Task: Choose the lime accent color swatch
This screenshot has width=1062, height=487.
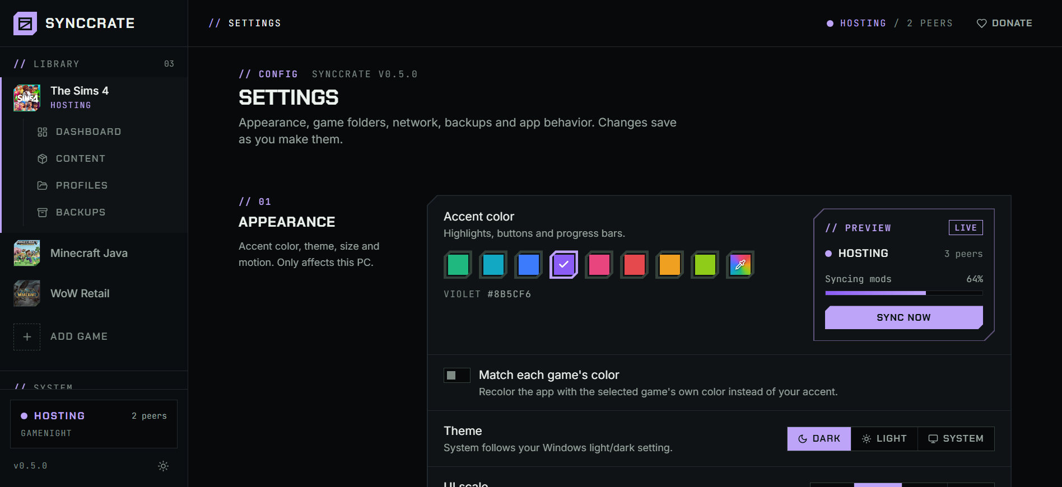Action: (x=705, y=265)
